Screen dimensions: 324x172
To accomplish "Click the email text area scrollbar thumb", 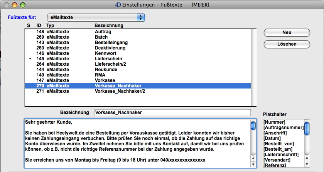I will (x=253, y=126).
